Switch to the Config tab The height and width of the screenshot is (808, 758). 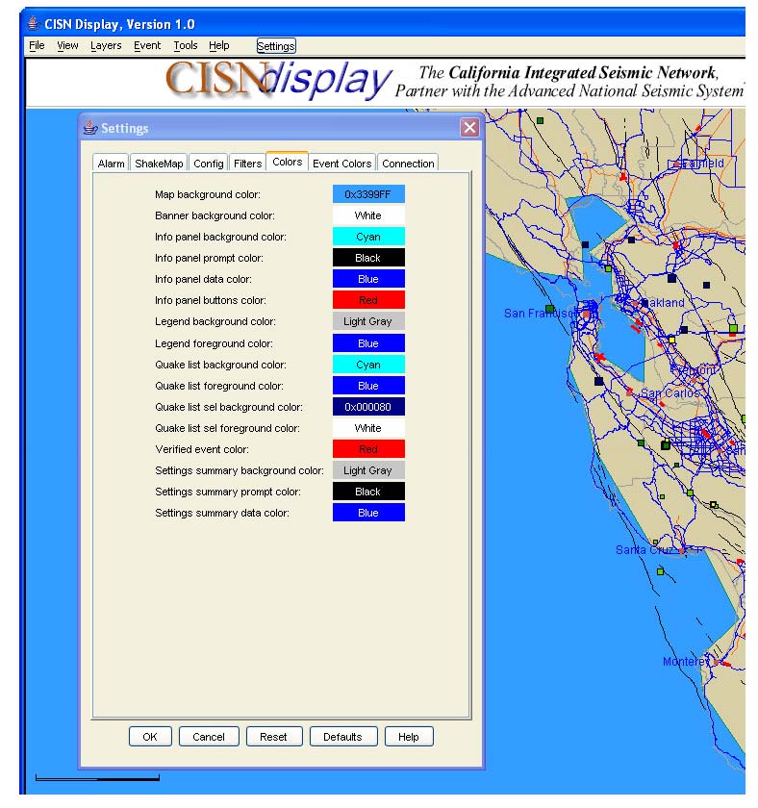208,164
